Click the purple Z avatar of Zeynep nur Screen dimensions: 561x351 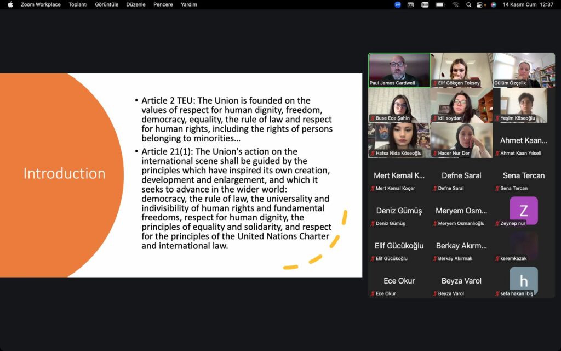pyautogui.click(x=523, y=210)
